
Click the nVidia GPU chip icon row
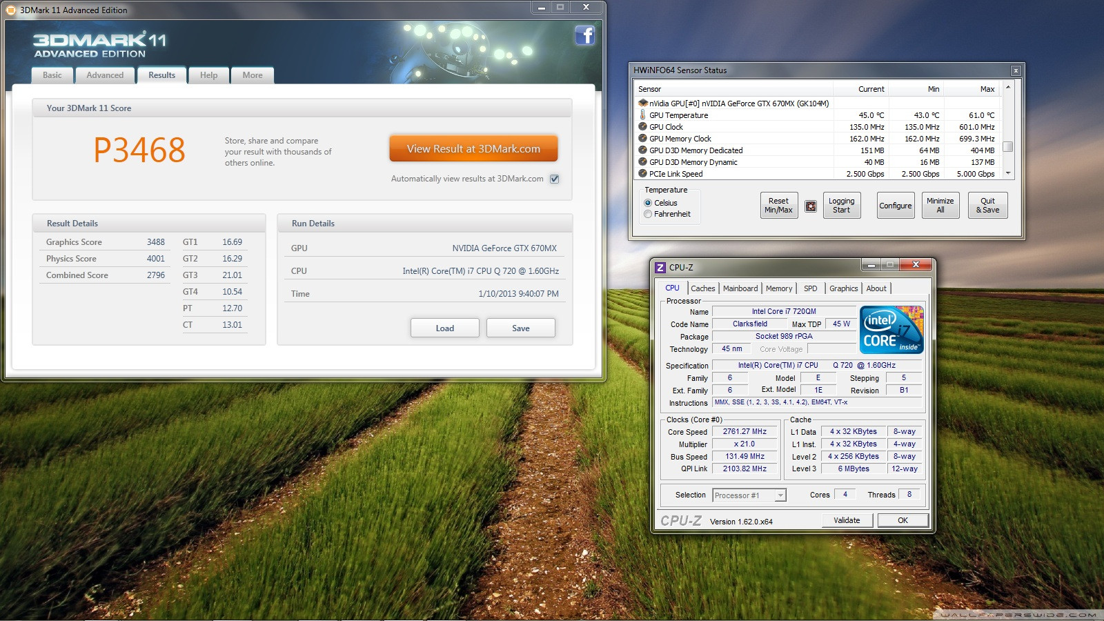pyautogui.click(x=643, y=103)
